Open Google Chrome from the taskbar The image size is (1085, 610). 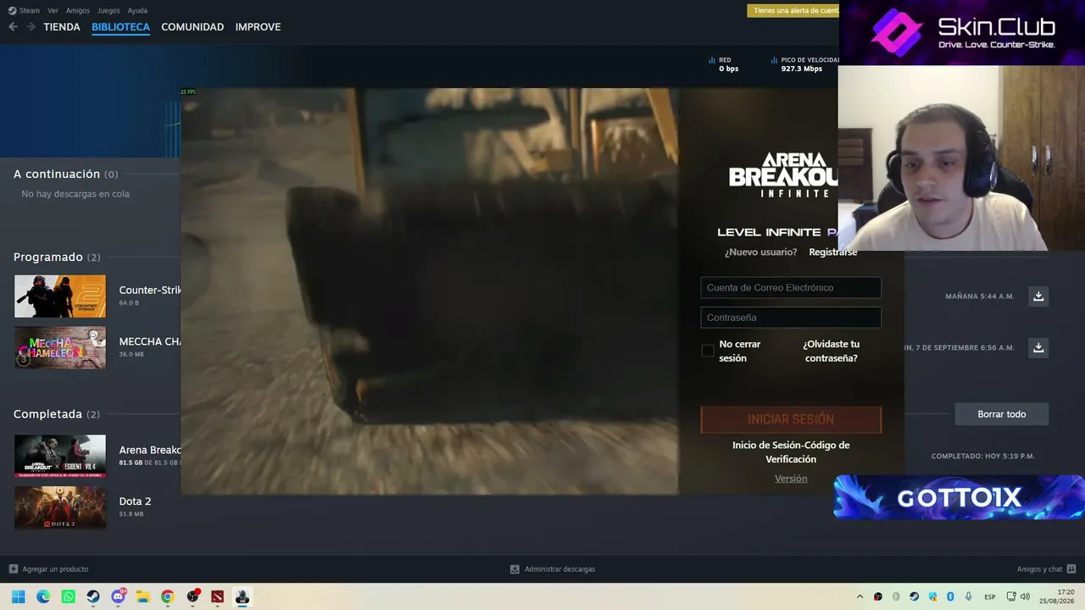[168, 596]
